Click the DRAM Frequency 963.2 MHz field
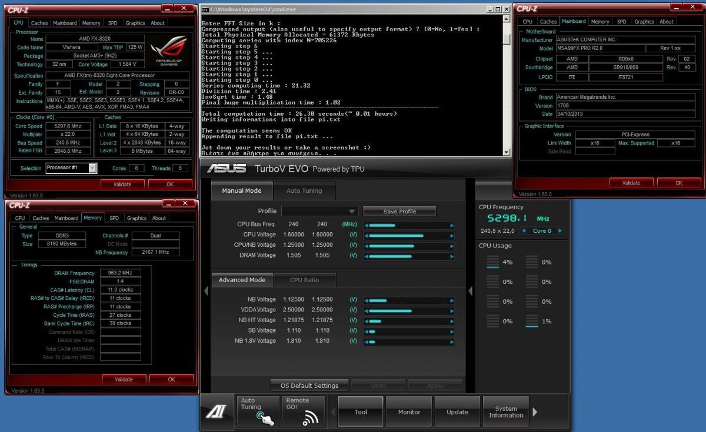Screen dimensions: 706x432 click(120, 273)
